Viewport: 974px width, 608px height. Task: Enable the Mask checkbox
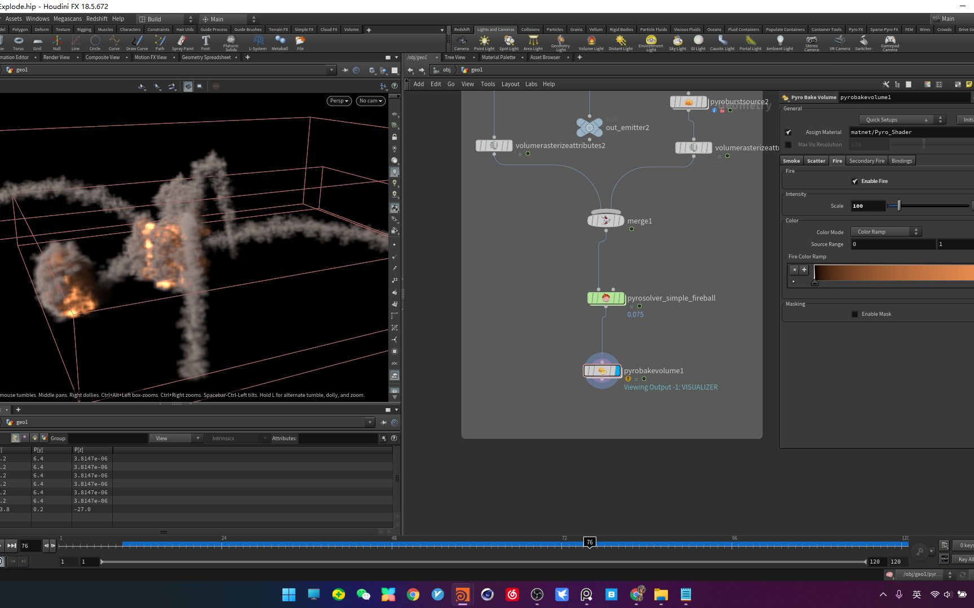855,314
